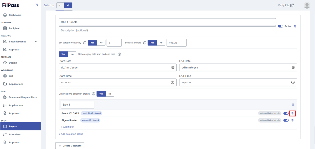Image resolution: width=315 pixels, height=149 pixels.
Task: Delete the CAT 1 Bundle category
Action: [295, 26]
